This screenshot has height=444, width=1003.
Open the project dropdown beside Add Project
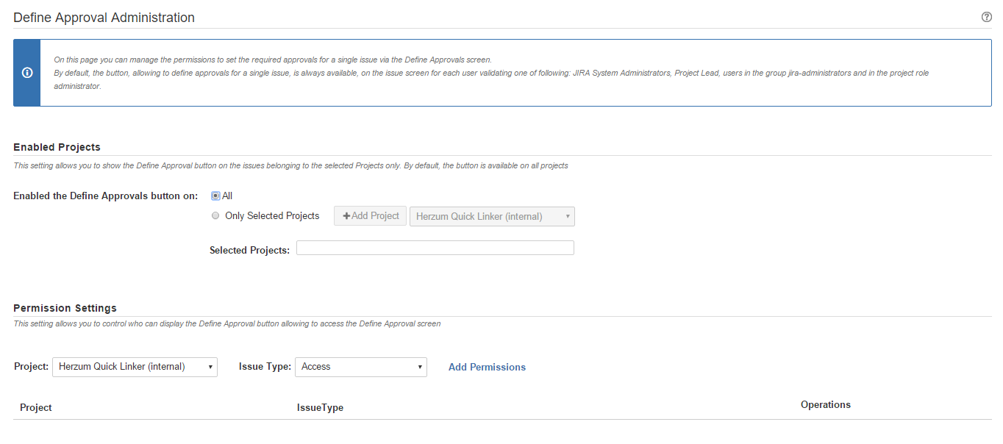click(x=492, y=216)
